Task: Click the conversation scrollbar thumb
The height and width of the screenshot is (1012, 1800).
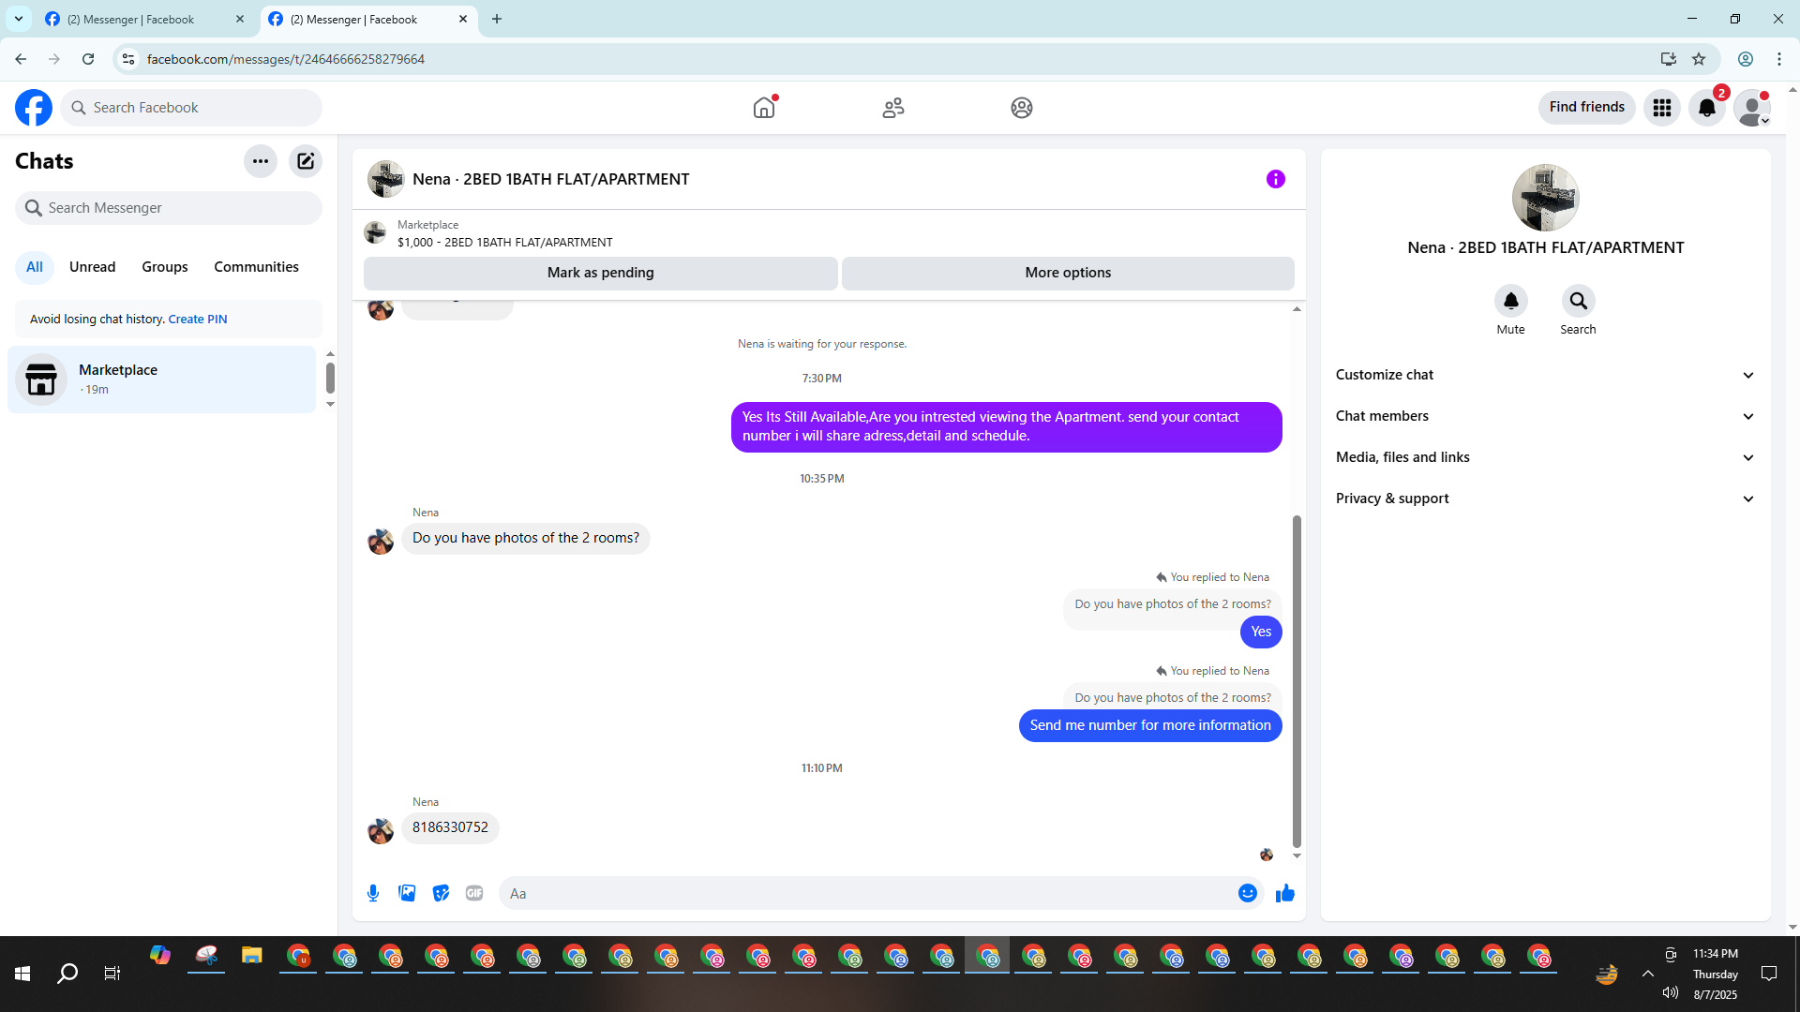Action: (x=1297, y=679)
